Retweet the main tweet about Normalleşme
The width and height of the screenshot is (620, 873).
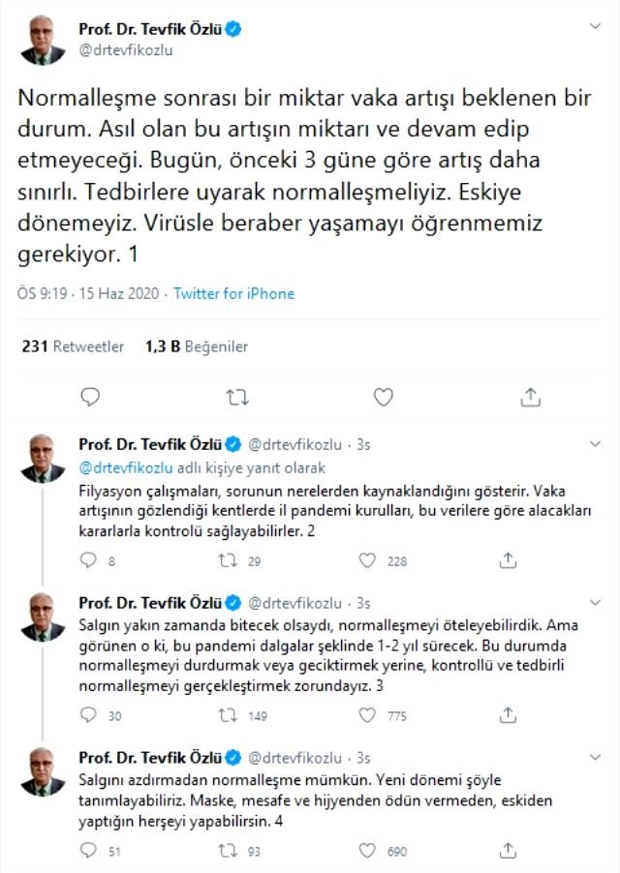pos(237,397)
